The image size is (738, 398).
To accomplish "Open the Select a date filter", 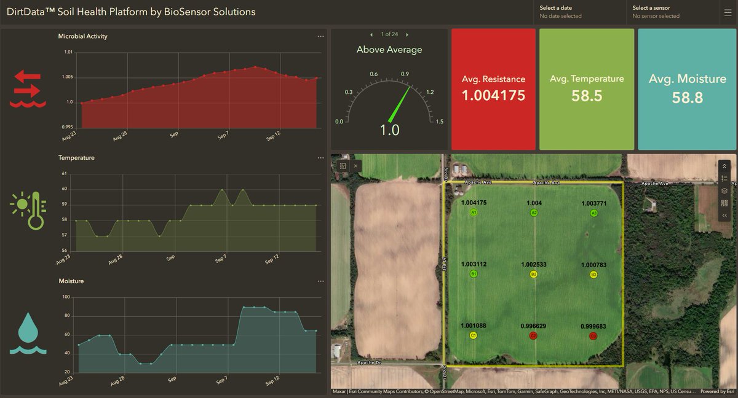I will [x=580, y=12].
